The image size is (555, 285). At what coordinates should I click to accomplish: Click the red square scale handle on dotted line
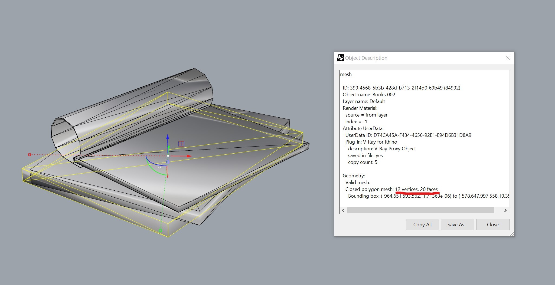[30, 155]
